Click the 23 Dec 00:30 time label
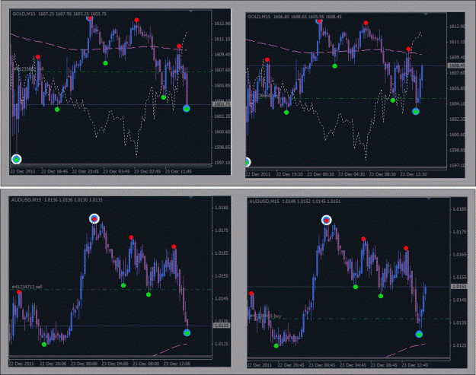This screenshot has height=375, width=476. tap(321, 174)
